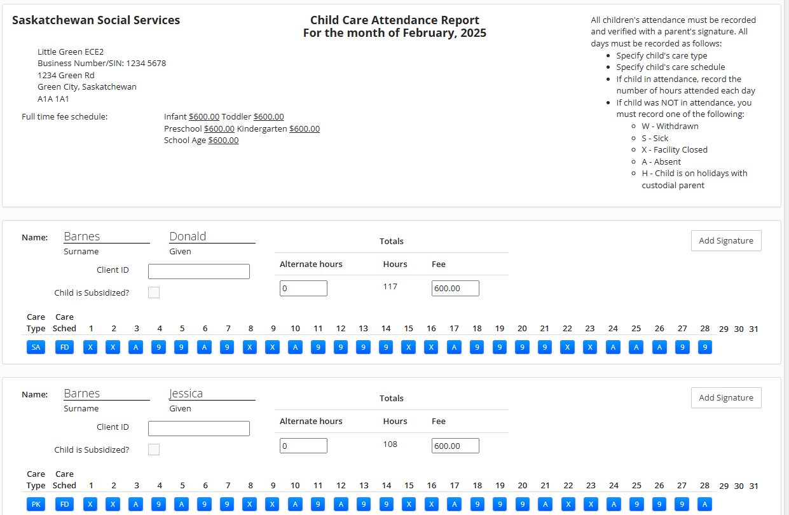Click Add Signature for Donald Barnes
The height and width of the screenshot is (515, 789).
tap(725, 241)
